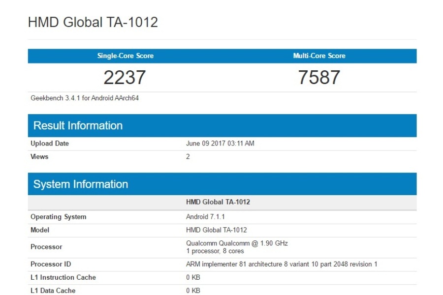Select the L1 Instruction Cache value "0 KB"
Screen dimensions: 443x295
(193, 277)
